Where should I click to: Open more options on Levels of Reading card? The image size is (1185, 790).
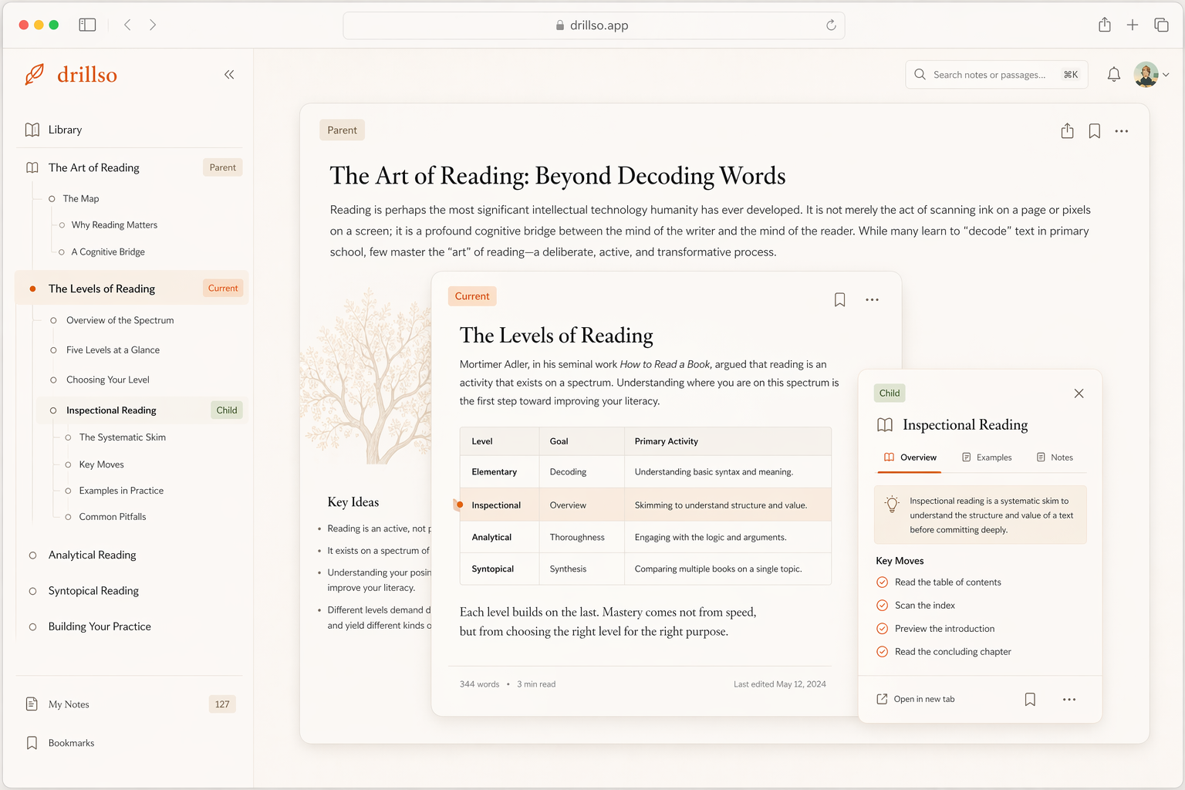tap(872, 300)
